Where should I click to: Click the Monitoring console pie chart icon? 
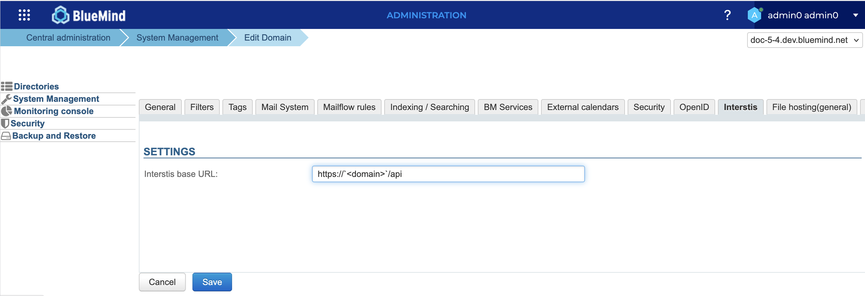tap(6, 111)
